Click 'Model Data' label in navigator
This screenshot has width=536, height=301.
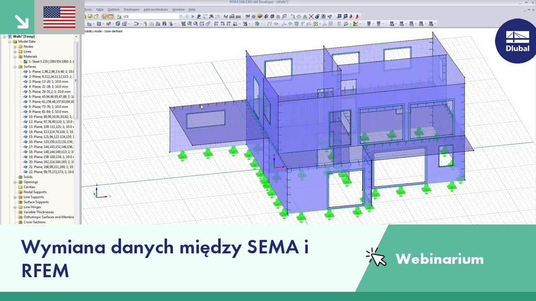click(27, 42)
